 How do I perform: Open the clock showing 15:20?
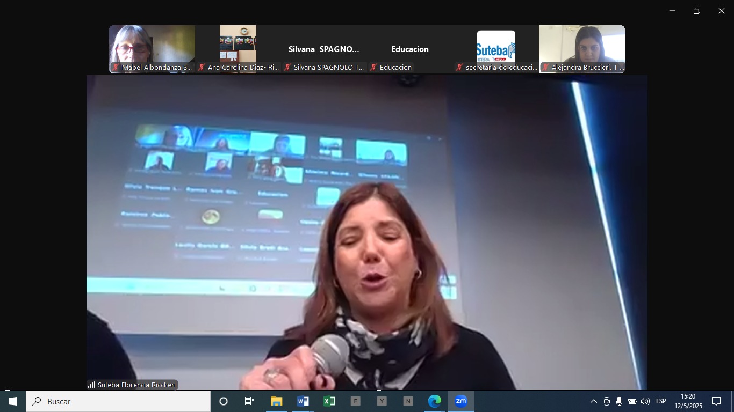(688, 401)
